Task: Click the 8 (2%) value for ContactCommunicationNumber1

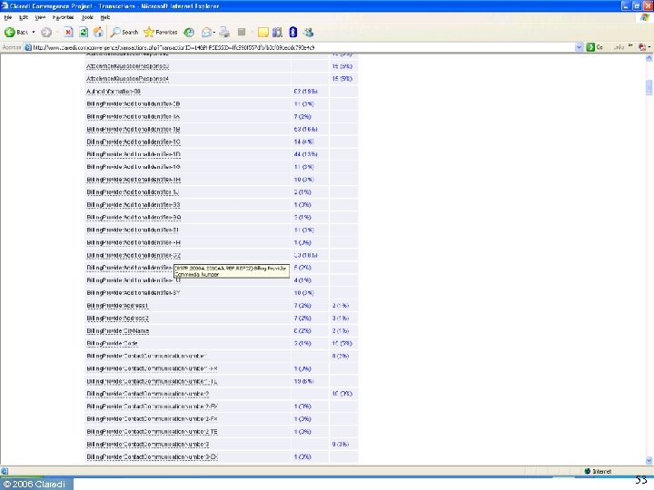Action: 341,357
